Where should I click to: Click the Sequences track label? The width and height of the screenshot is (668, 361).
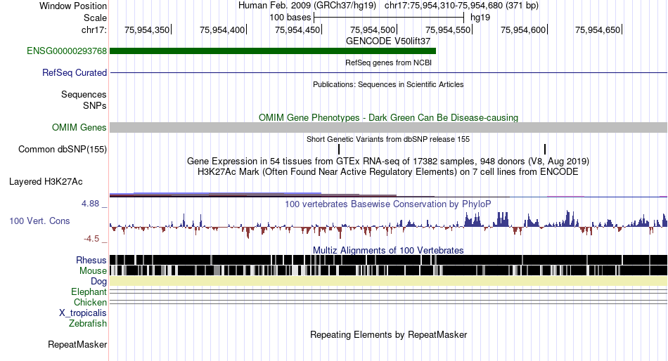84,95
